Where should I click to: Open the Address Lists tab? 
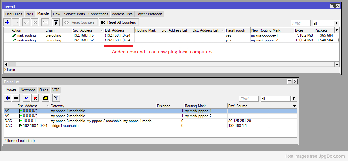(x=122, y=14)
